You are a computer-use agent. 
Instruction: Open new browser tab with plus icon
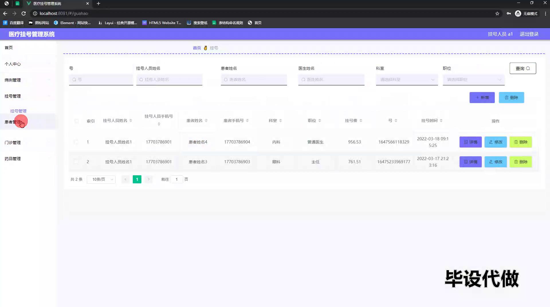[98, 3]
